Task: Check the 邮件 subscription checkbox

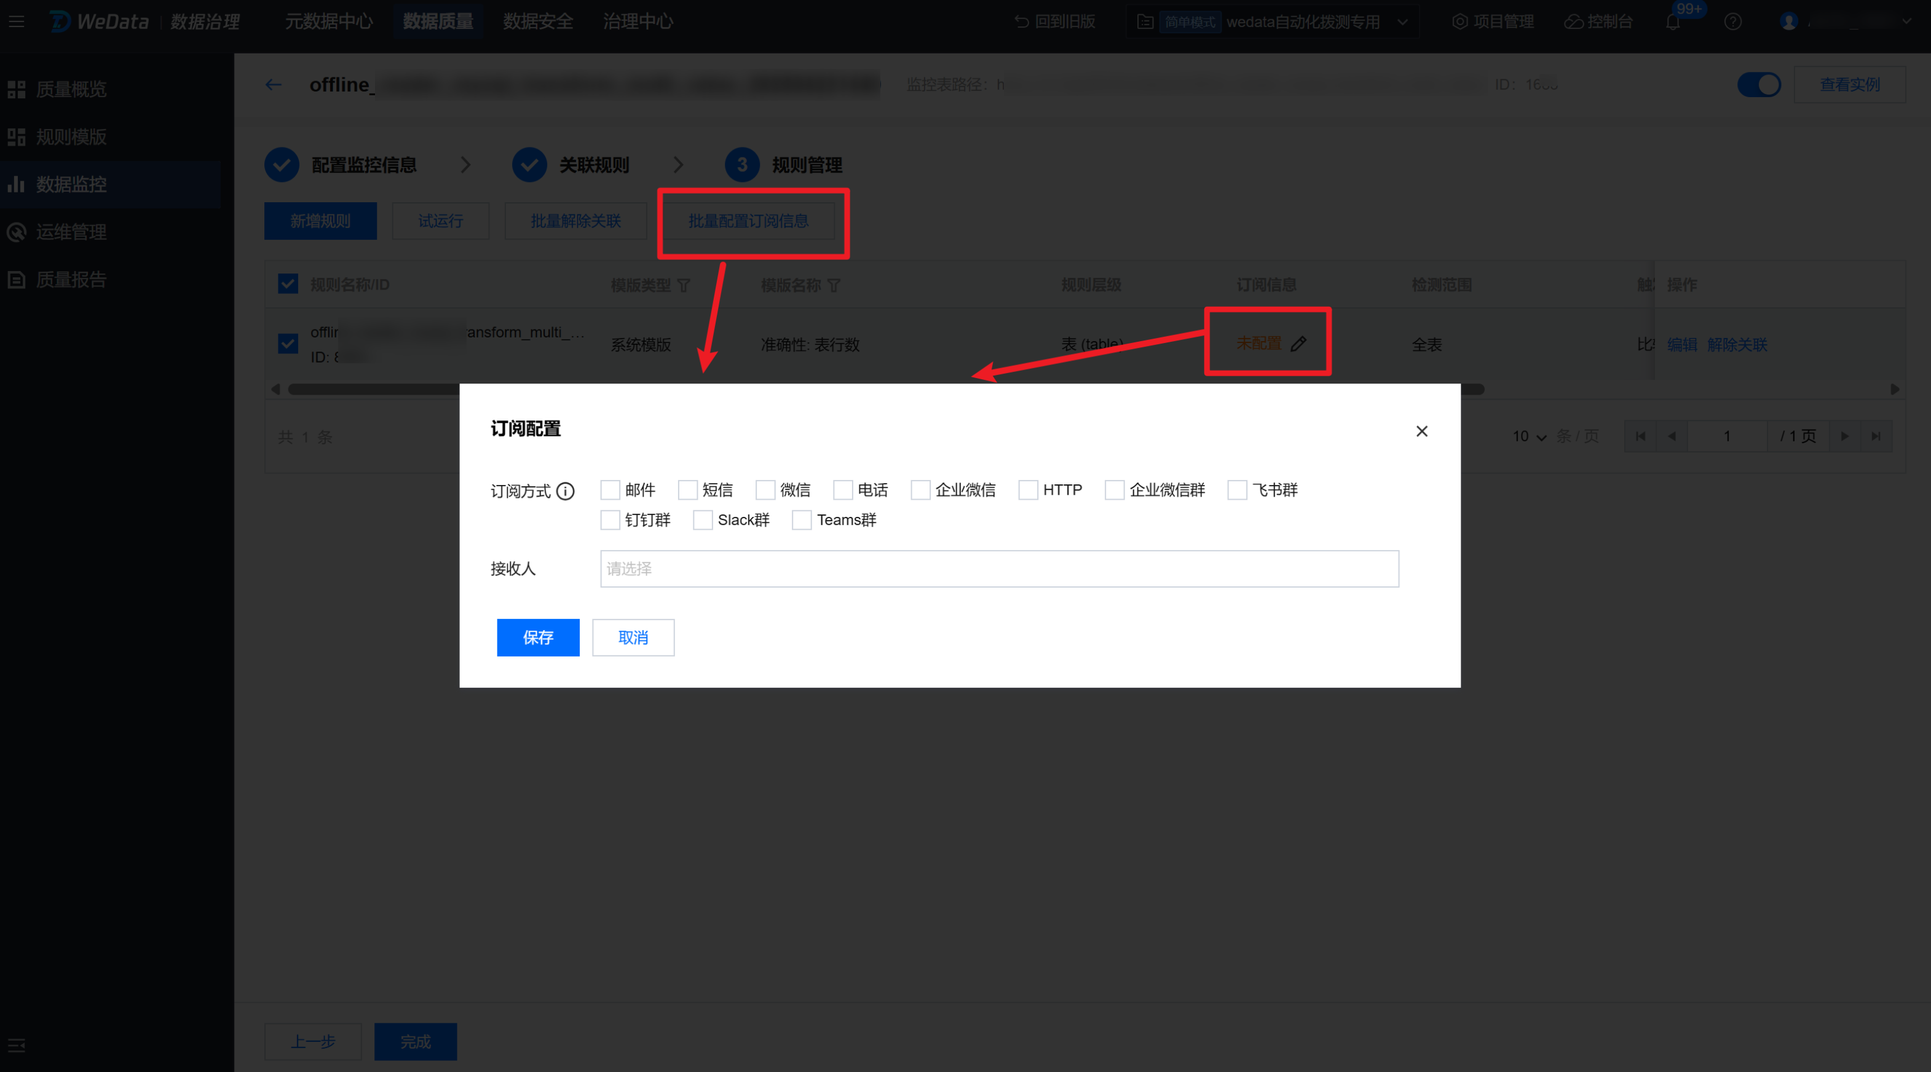Action: pyautogui.click(x=610, y=489)
